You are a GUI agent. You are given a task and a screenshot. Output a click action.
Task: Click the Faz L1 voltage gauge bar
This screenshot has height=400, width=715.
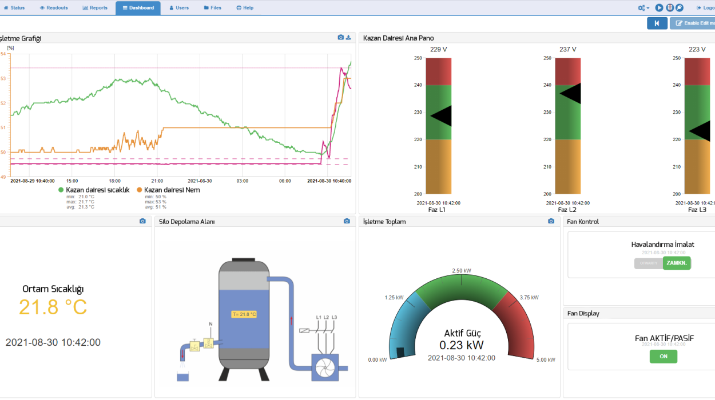click(439, 126)
